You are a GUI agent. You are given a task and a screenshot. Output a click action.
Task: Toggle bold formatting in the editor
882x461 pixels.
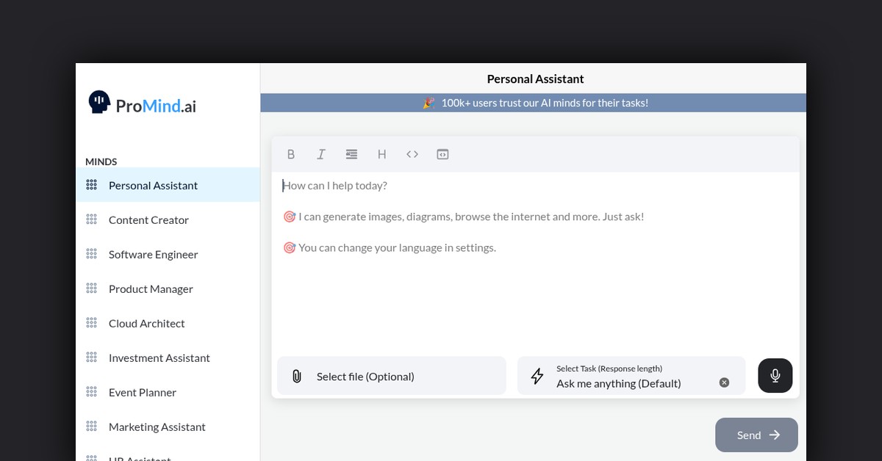pyautogui.click(x=291, y=154)
